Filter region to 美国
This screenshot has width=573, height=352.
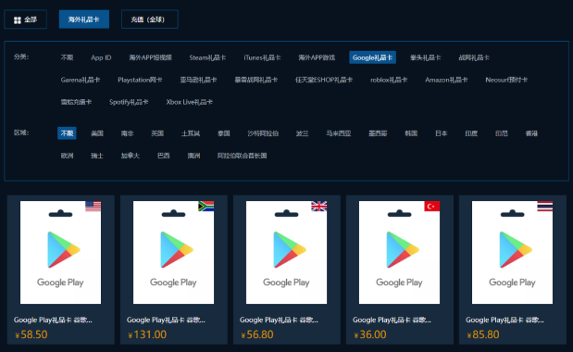coord(97,133)
